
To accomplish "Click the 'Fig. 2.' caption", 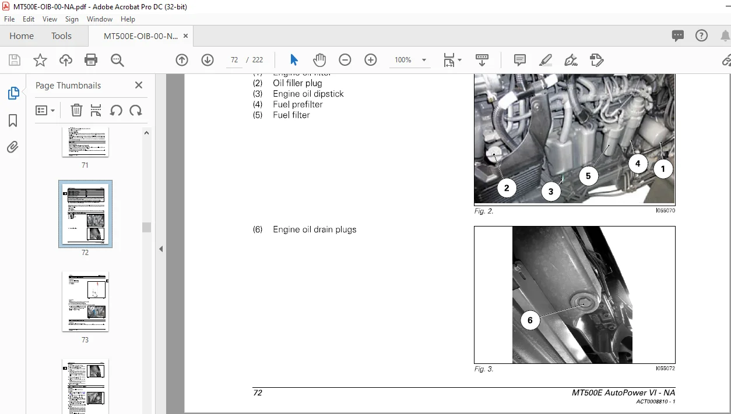I will pos(484,211).
